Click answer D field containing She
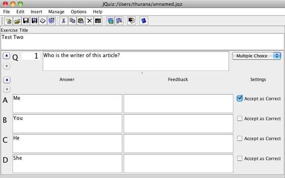 (x=67, y=163)
